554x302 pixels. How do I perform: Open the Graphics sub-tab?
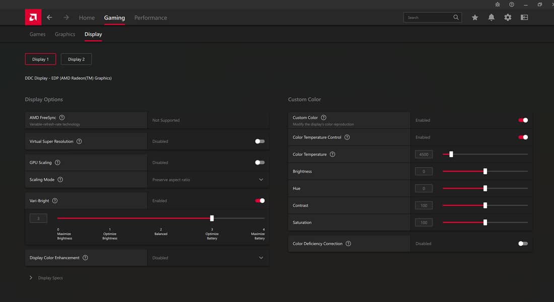tap(65, 34)
